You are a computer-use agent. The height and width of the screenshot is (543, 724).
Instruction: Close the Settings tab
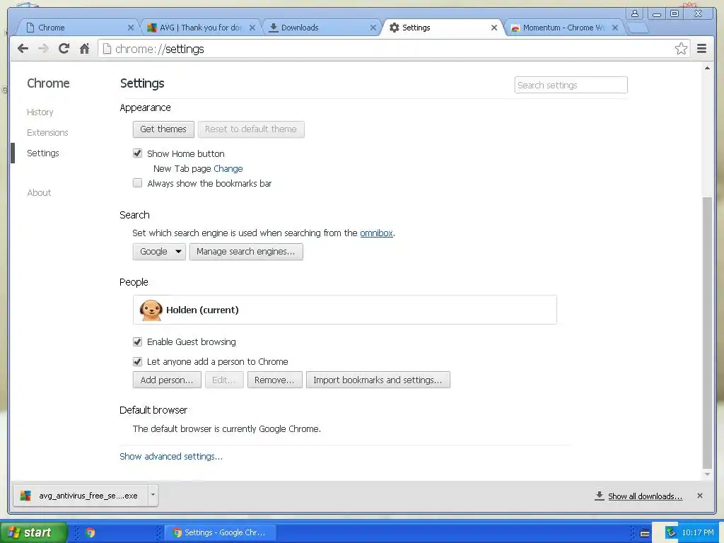494,28
